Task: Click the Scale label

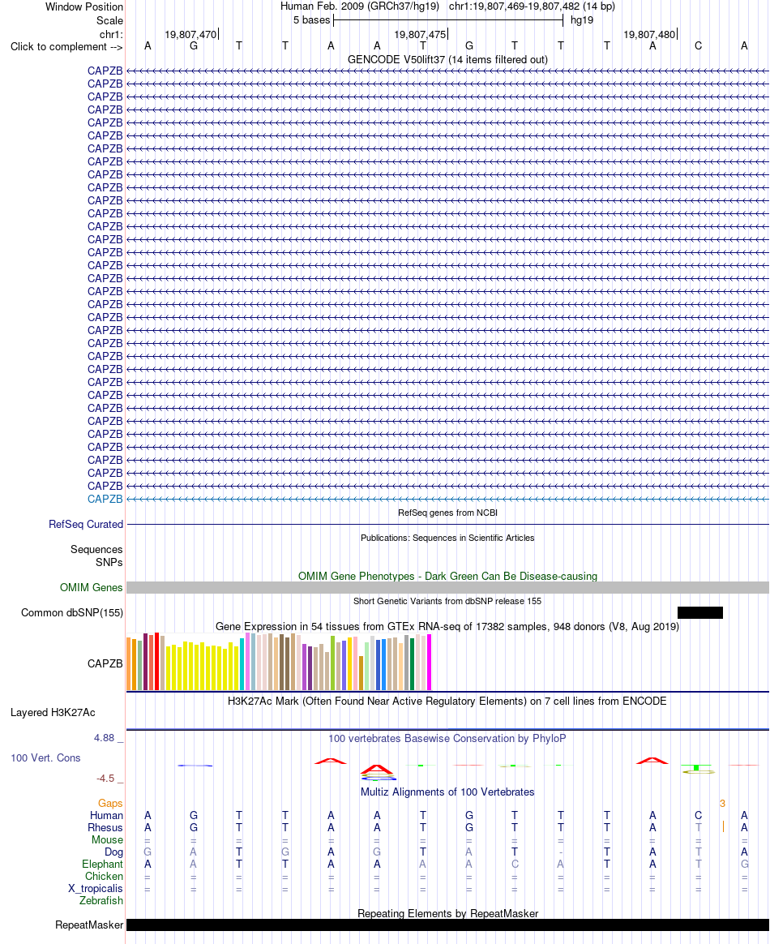Action: pyautogui.click(x=109, y=20)
